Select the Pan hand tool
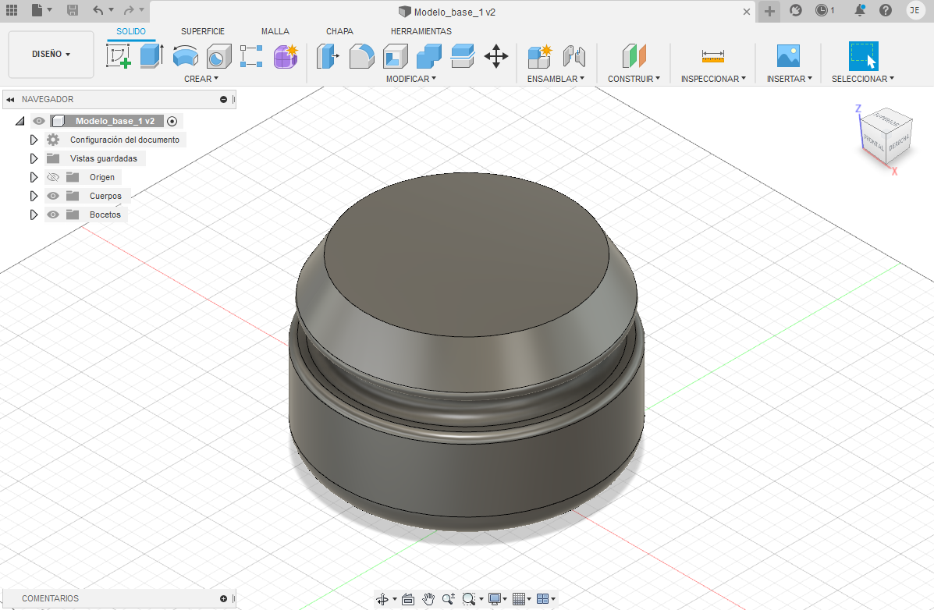The height and width of the screenshot is (610, 934). (428, 599)
